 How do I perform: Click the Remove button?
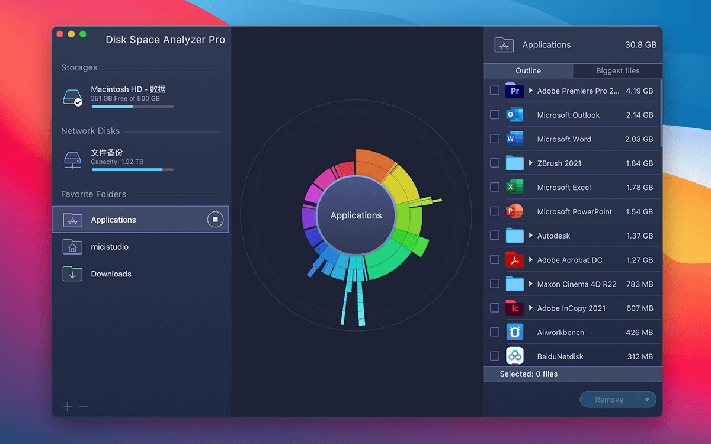click(x=609, y=400)
